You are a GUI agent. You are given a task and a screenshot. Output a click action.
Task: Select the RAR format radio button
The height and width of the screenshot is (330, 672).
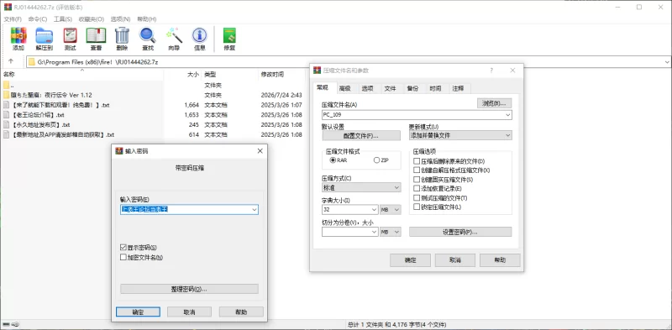[x=333, y=160]
